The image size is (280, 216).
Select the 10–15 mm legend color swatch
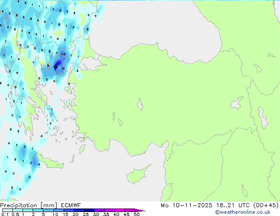click(x=59, y=210)
